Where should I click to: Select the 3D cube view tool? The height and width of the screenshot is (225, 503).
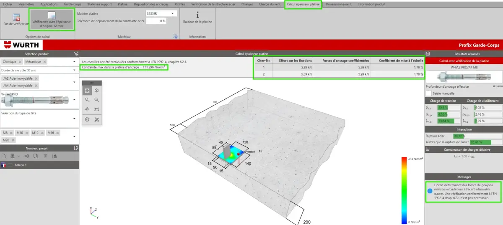point(97,91)
